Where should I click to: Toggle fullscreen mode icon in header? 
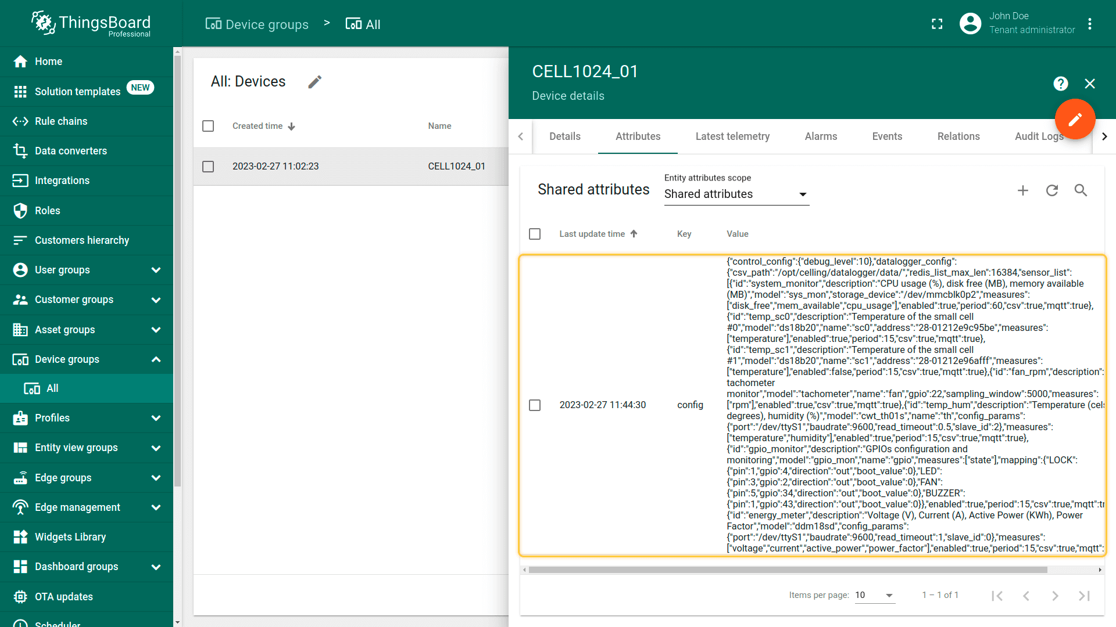937,24
